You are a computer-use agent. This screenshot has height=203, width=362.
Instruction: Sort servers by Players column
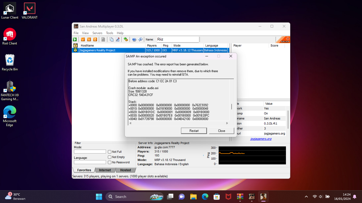pyautogui.click(x=154, y=45)
